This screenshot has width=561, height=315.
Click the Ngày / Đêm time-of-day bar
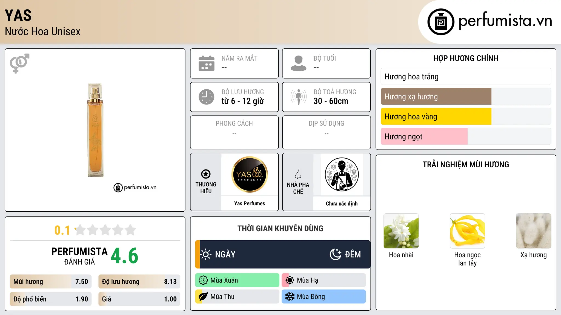[283, 254]
